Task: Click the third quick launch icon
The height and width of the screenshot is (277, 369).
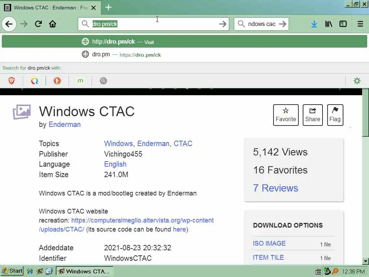Action: (49, 271)
